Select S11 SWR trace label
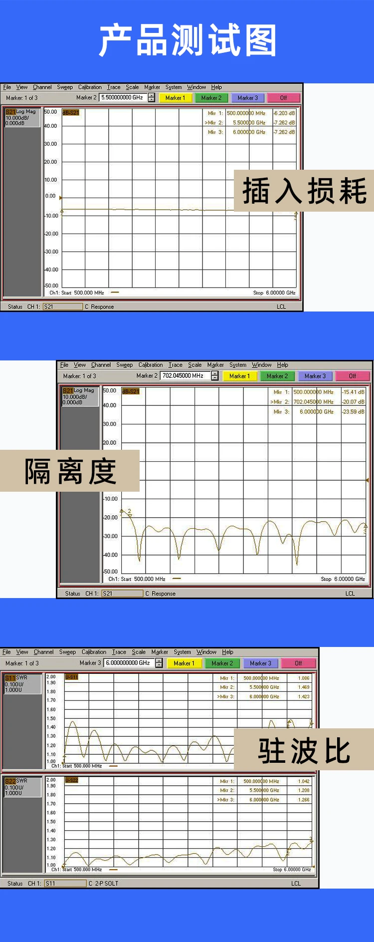 click(x=23, y=684)
